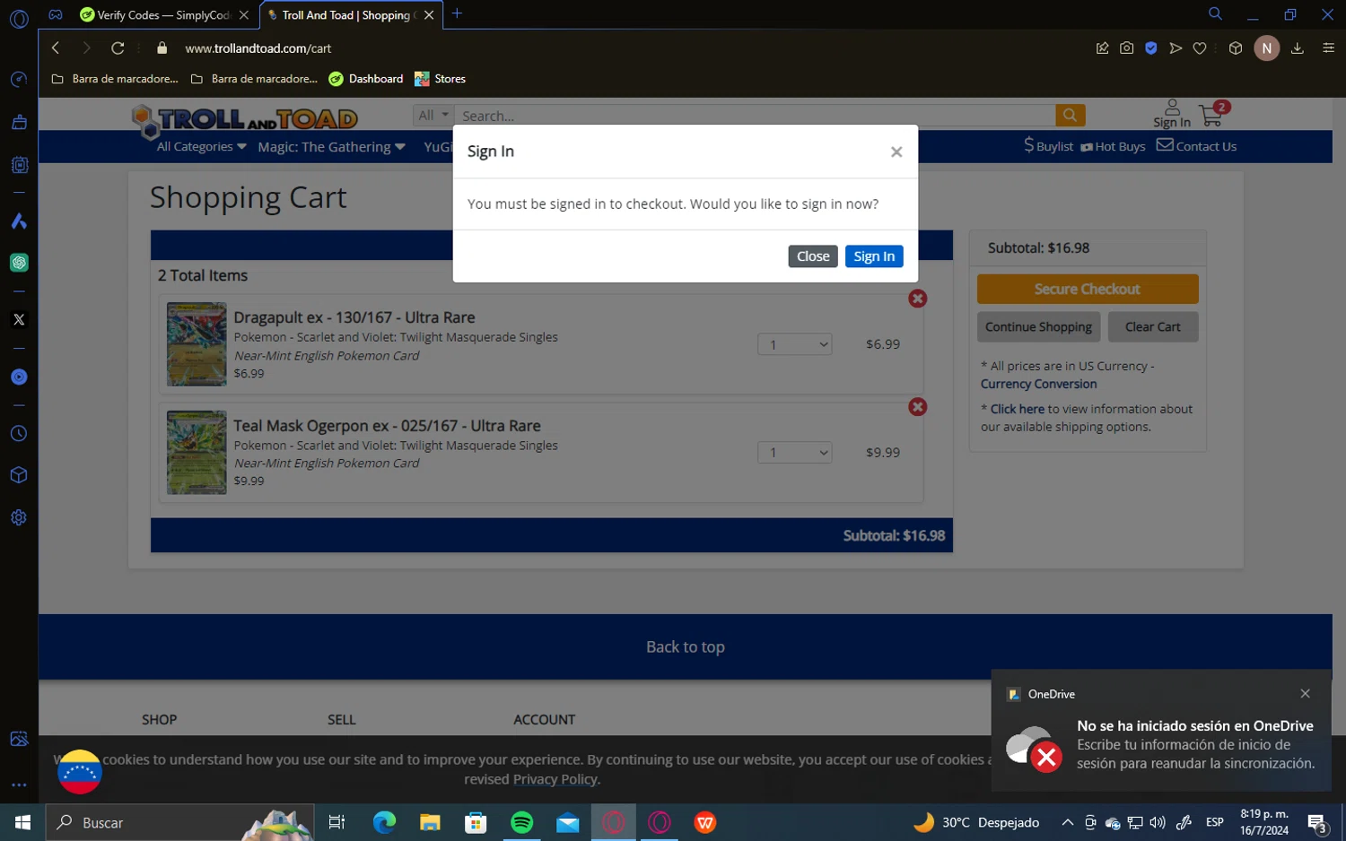
Task: Click the Teal Mask Ogerpon ex card thumbnail
Action: point(197,453)
